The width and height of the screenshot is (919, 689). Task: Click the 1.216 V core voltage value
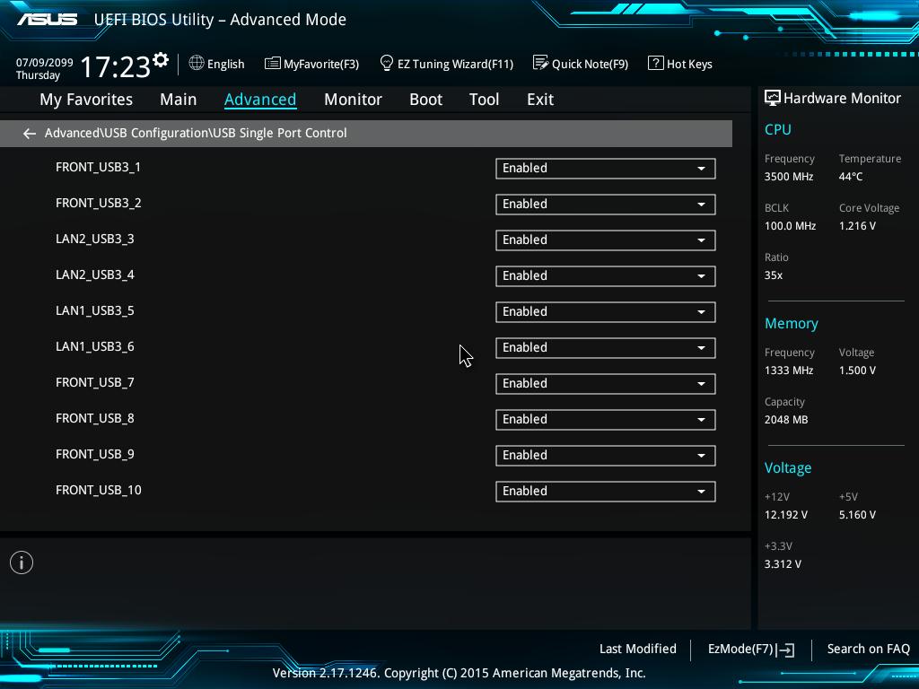(x=857, y=225)
